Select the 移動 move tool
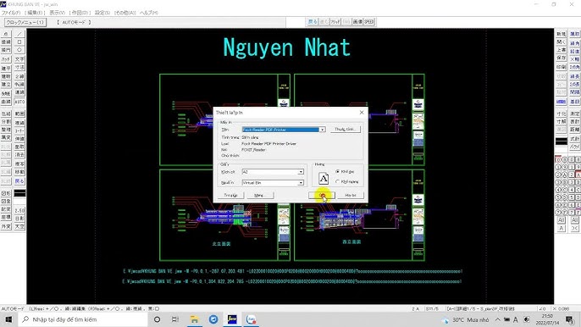Viewport: 581px width, 327px height. [x=19, y=172]
